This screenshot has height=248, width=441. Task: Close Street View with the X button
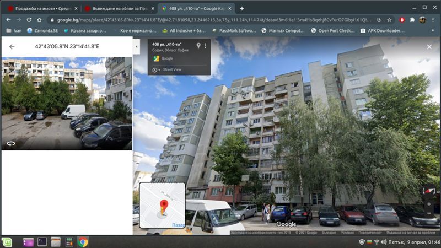coord(429,47)
